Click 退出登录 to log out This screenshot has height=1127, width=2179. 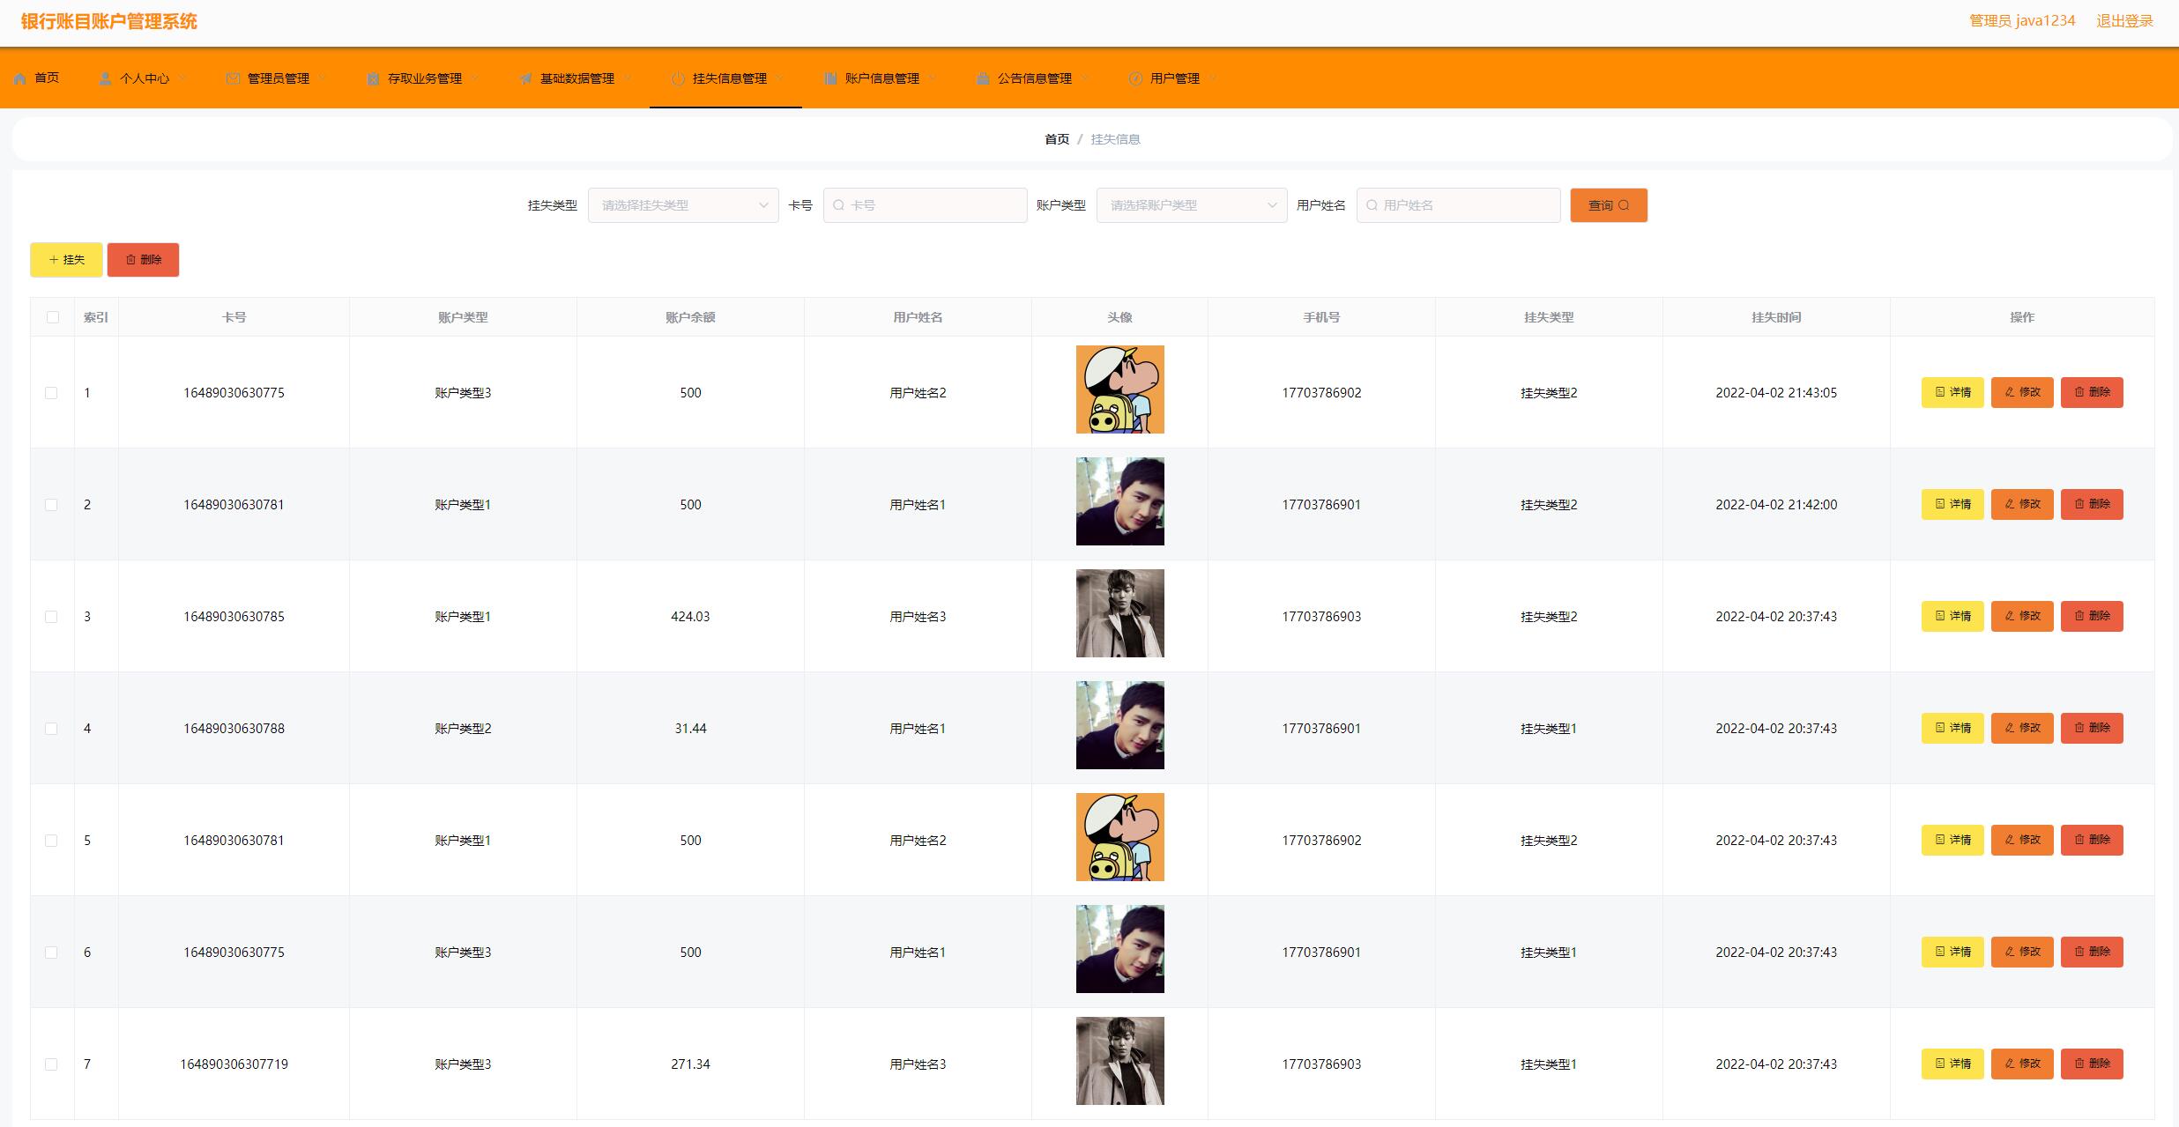[2124, 21]
